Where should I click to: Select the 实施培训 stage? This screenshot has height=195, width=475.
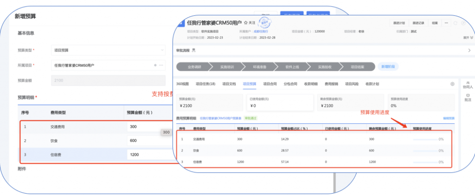click(226, 67)
